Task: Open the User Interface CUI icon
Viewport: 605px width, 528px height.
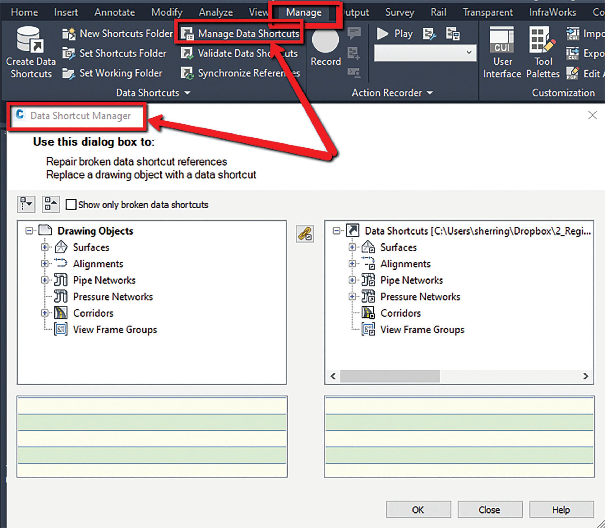Action: [502, 40]
